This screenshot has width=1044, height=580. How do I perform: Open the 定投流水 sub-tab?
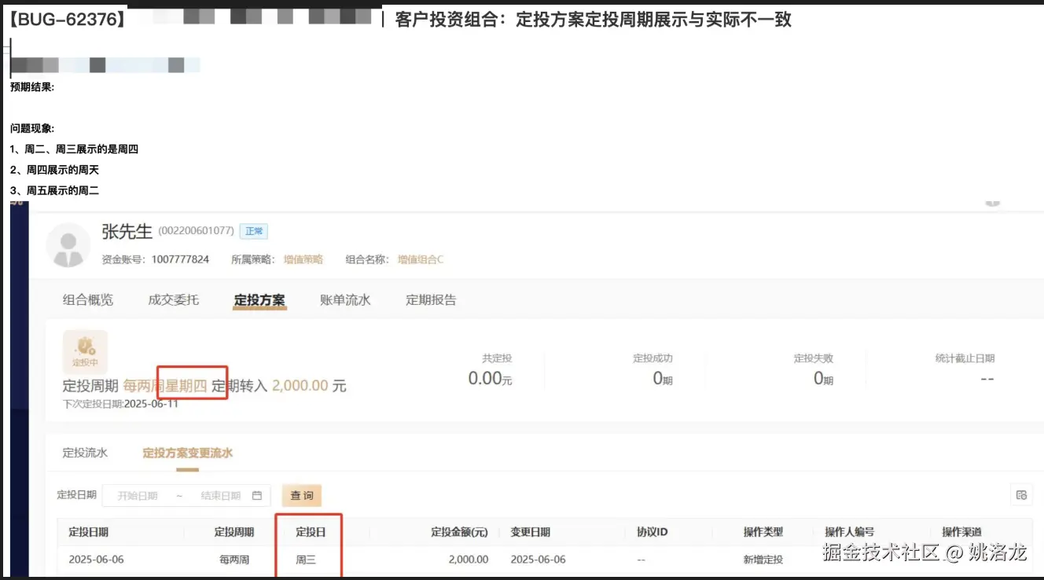coord(85,453)
